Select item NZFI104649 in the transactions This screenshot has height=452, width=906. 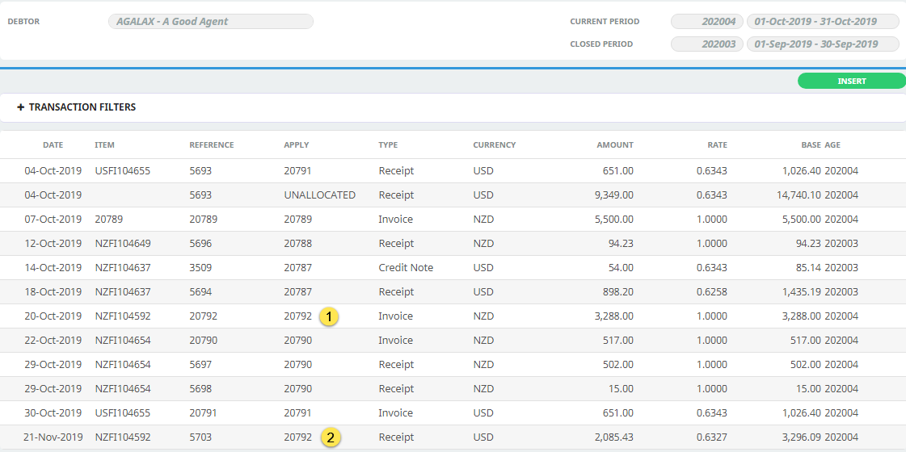point(123,244)
